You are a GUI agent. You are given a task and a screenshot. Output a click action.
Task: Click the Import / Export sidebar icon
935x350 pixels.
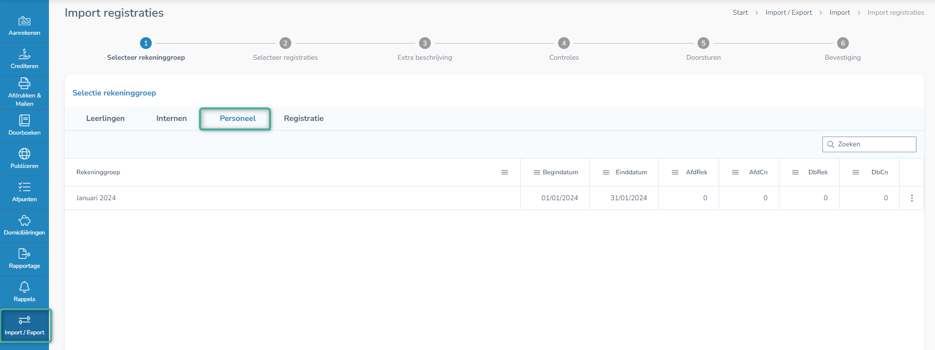pyautogui.click(x=24, y=321)
